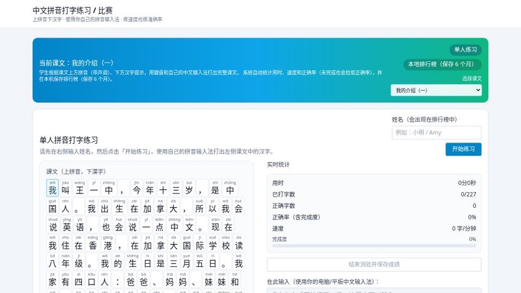Image resolution: width=521 pixels, height=293 pixels.
Task: Click the 正确字数 label
Action: coord(283,206)
